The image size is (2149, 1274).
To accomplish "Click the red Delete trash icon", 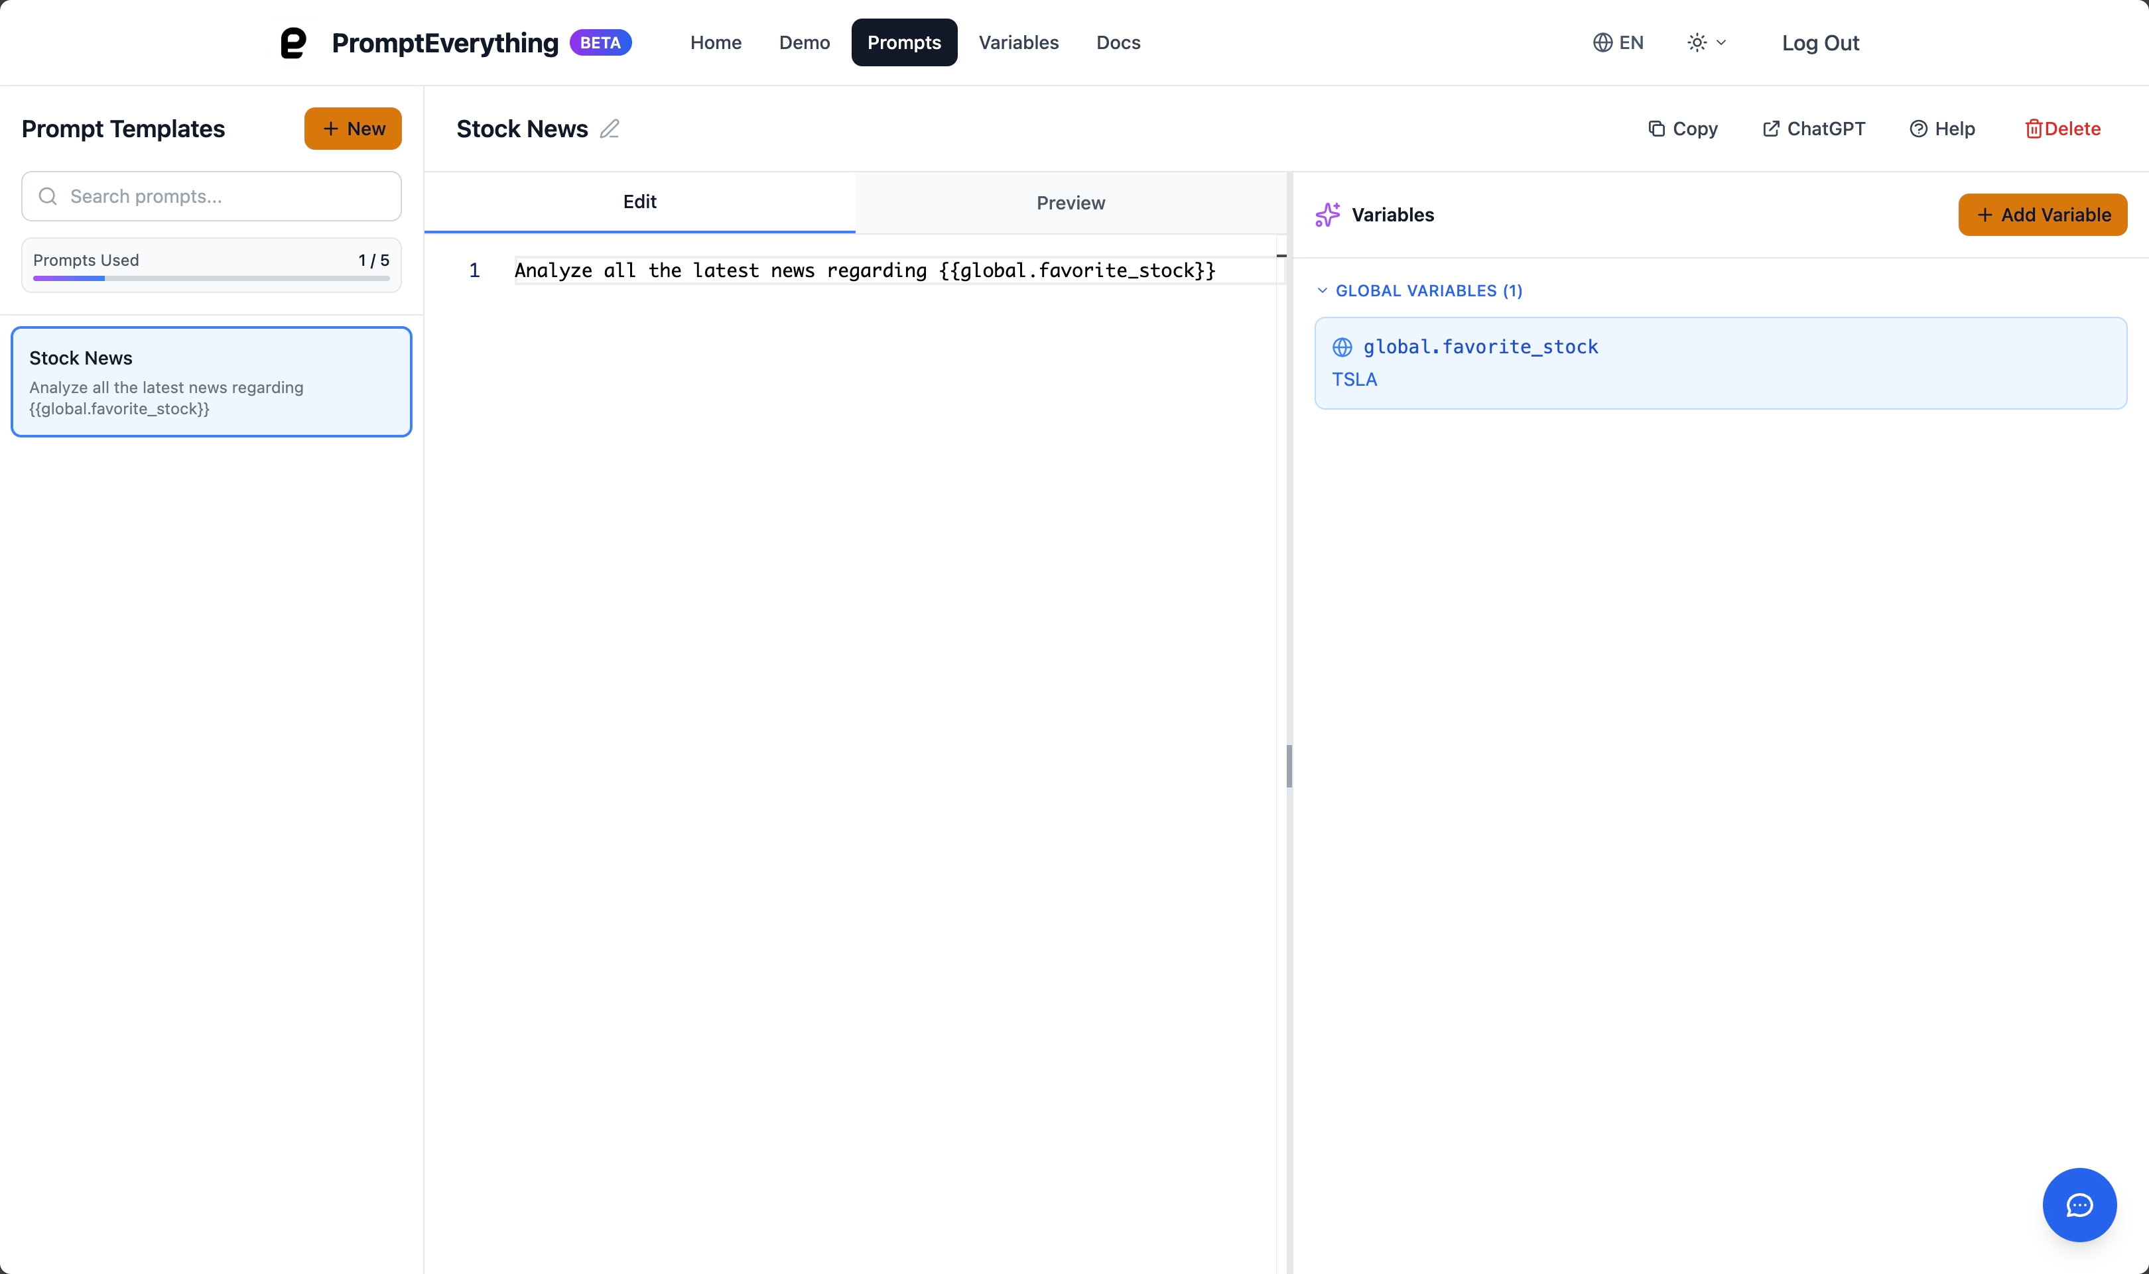I will [2033, 129].
